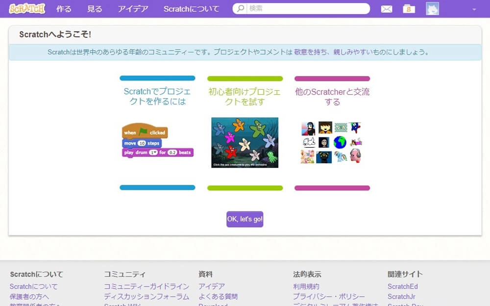
Task: Click the Scratch logo in the navigation bar
Action: [x=27, y=8]
